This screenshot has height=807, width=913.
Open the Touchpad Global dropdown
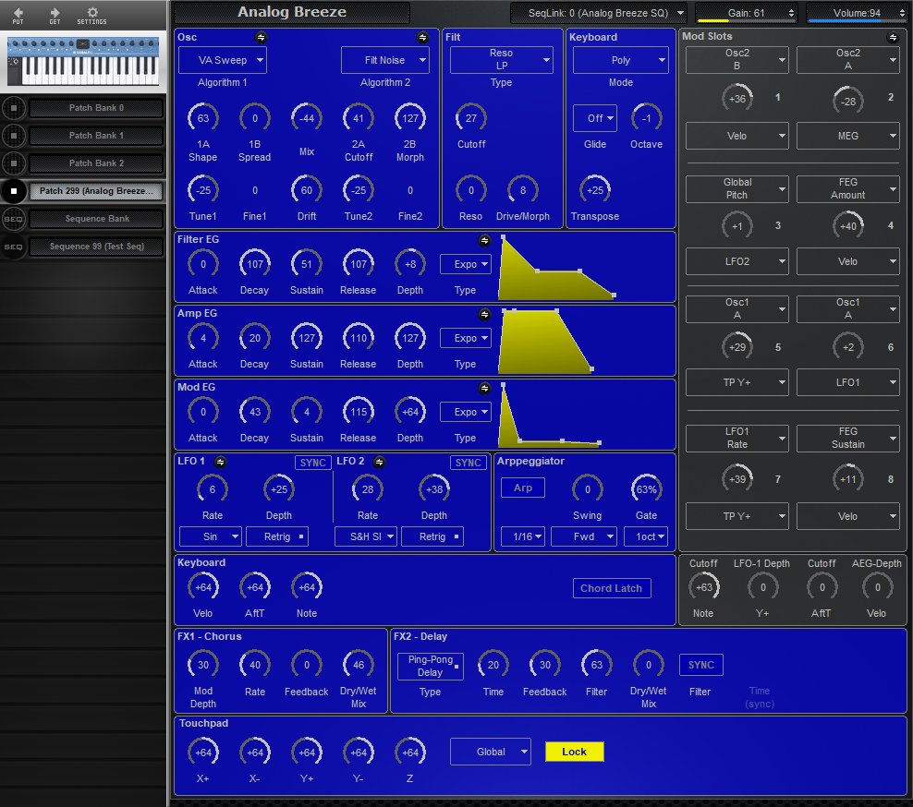[491, 752]
